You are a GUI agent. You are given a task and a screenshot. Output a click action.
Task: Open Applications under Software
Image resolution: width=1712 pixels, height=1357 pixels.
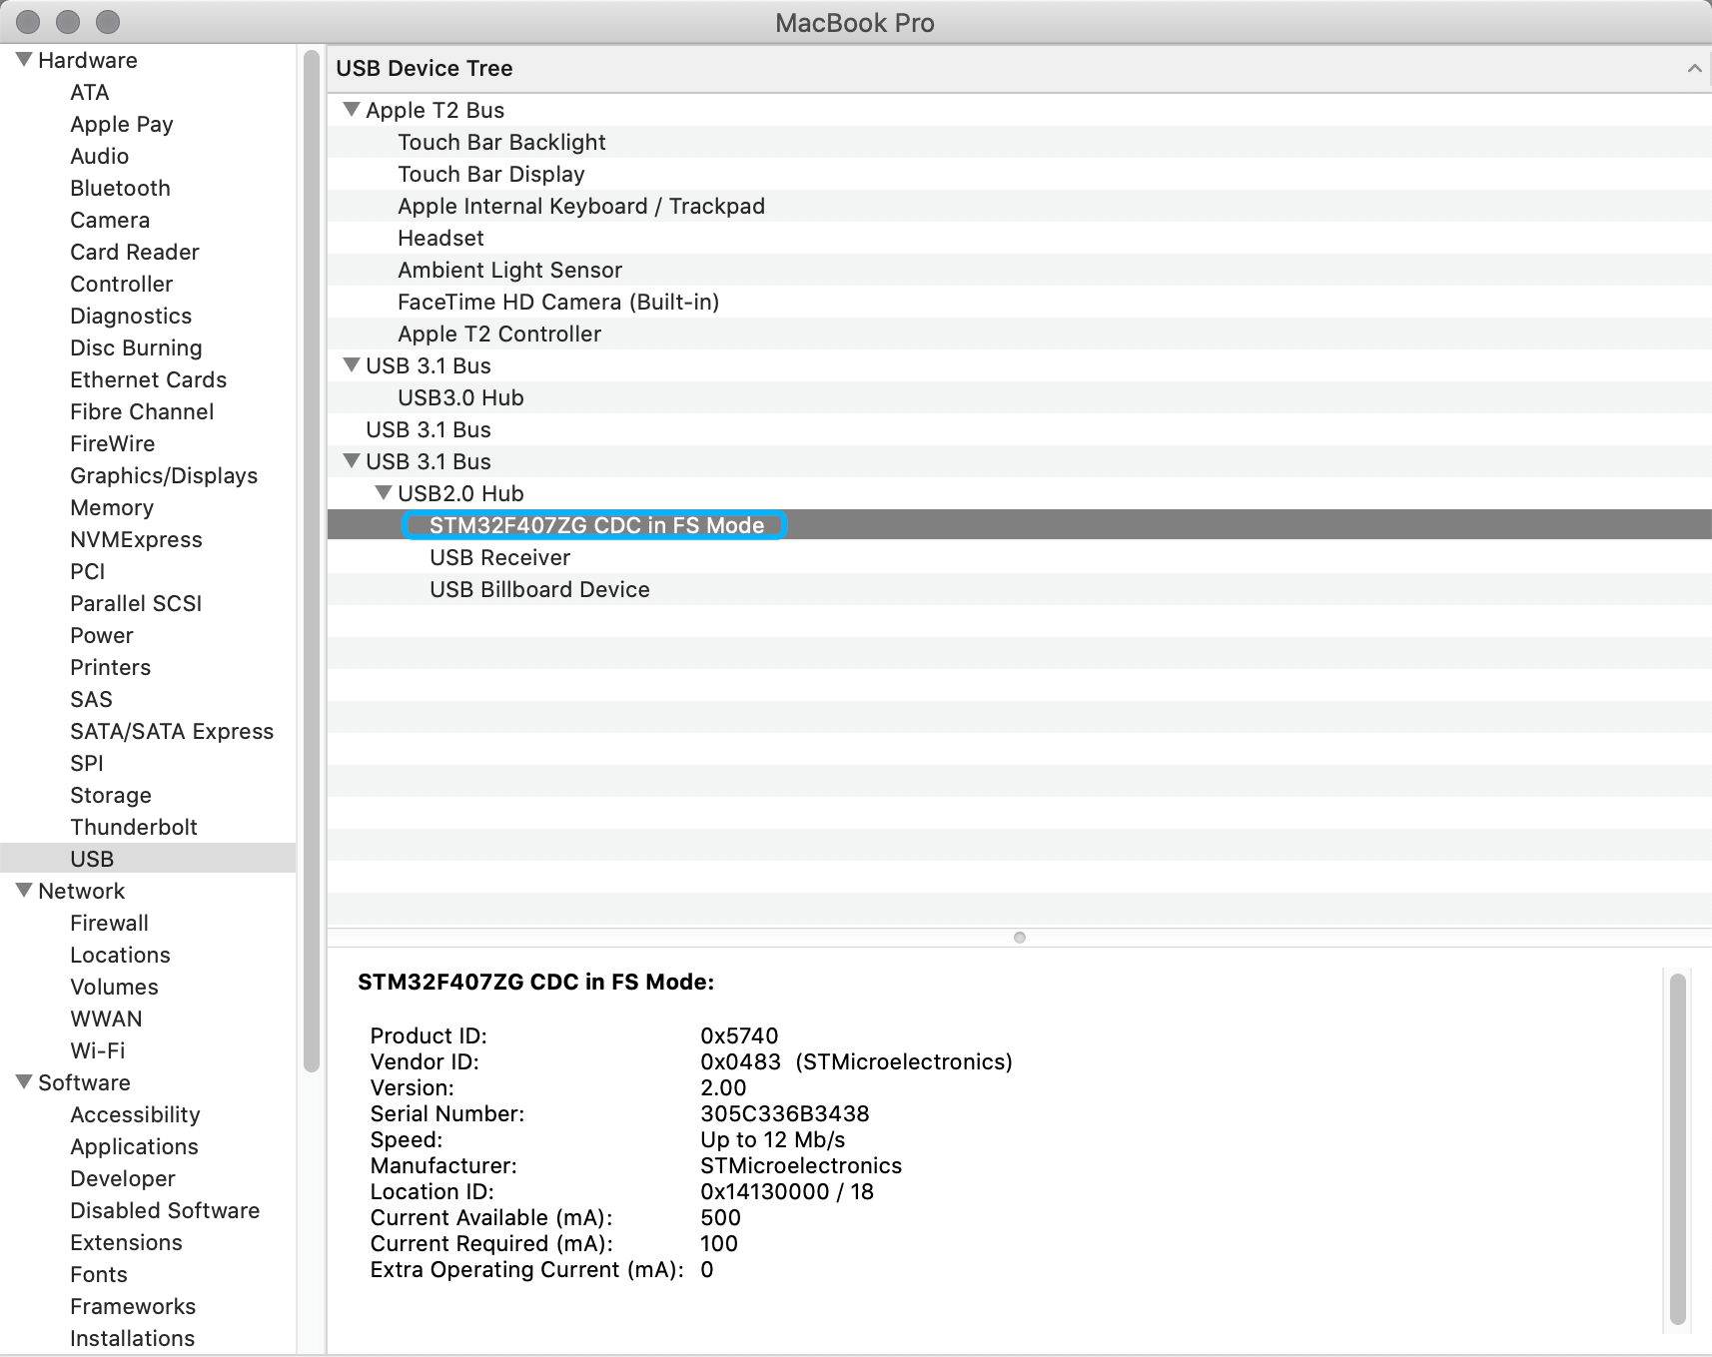click(134, 1146)
